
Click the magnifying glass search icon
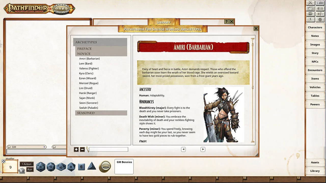(x=87, y=149)
